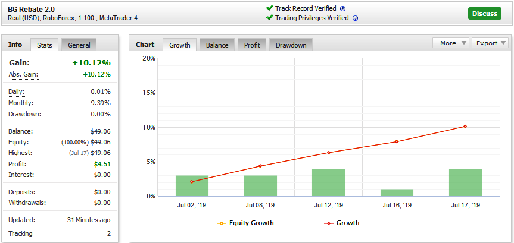
Task: Select the Drawdown chart tab
Action: (x=291, y=45)
